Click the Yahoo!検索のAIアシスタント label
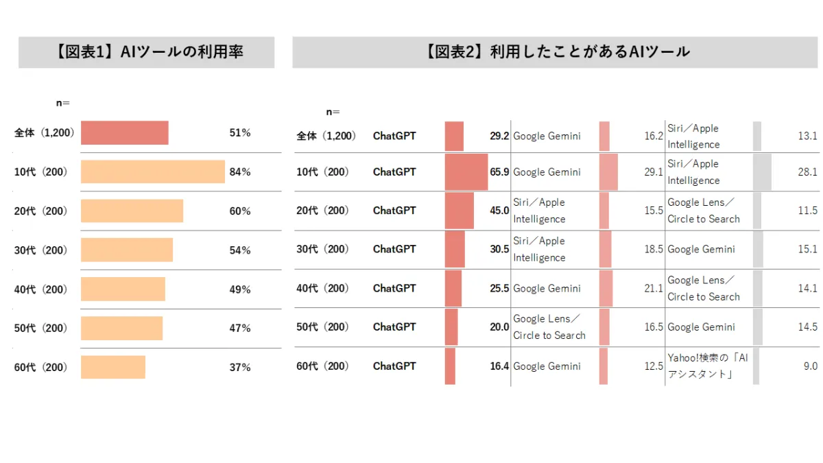The height and width of the screenshot is (463, 823). point(704,366)
